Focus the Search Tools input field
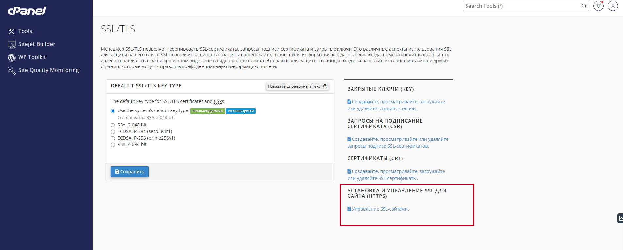 click(x=526, y=6)
